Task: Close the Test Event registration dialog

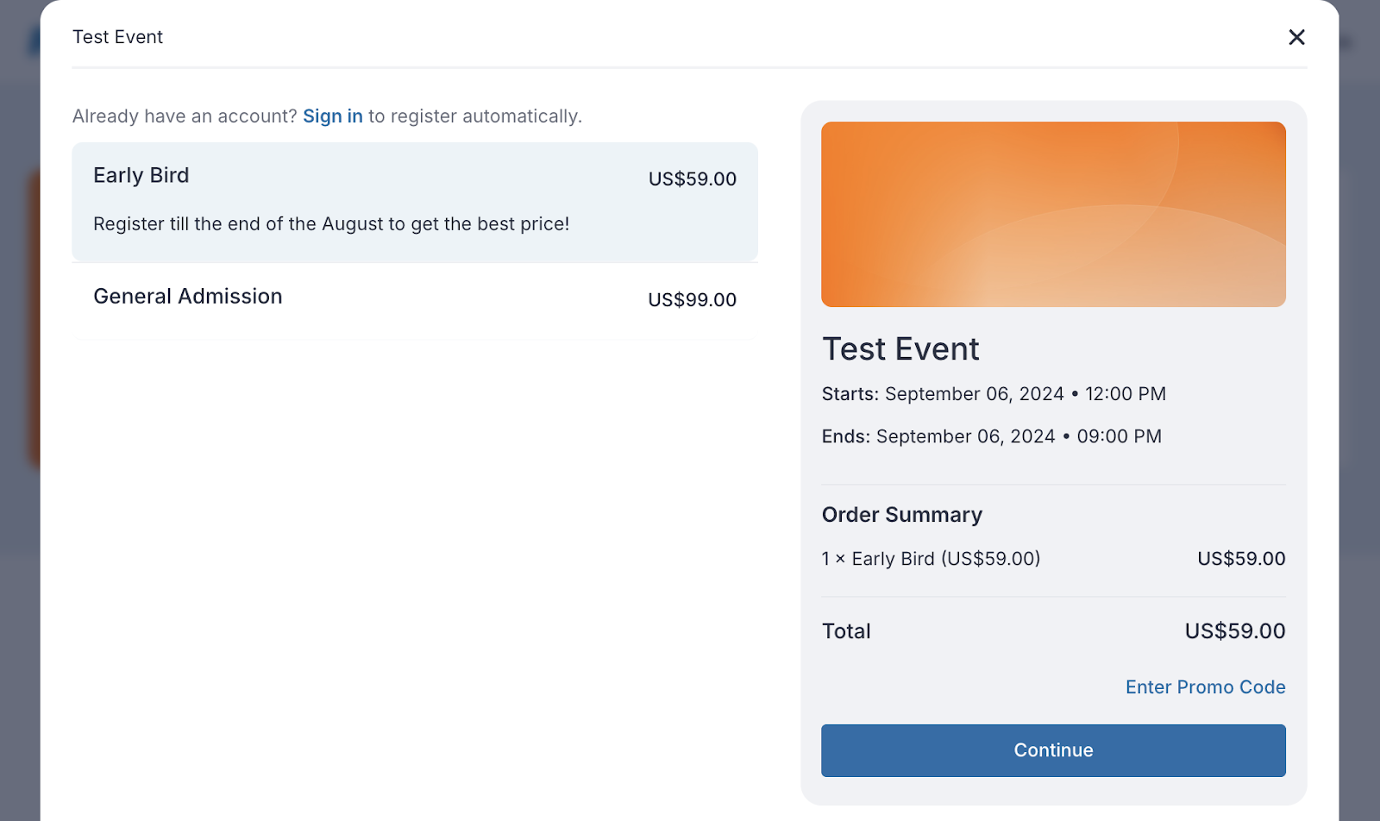Action: tap(1296, 37)
